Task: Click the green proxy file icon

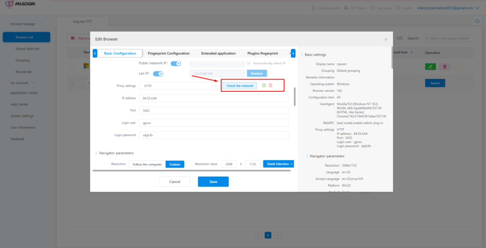Action: tap(264, 85)
